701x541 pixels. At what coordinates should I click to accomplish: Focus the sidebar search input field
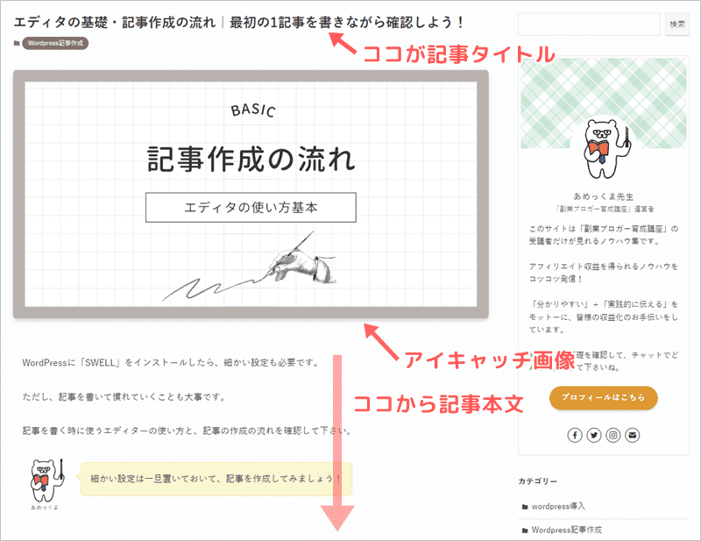pyautogui.click(x=589, y=25)
